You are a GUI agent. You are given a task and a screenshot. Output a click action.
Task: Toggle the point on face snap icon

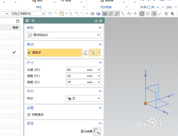[x=166, y=14]
